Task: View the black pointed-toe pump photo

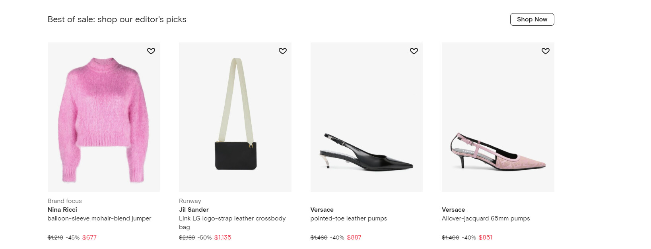Action: (366, 119)
